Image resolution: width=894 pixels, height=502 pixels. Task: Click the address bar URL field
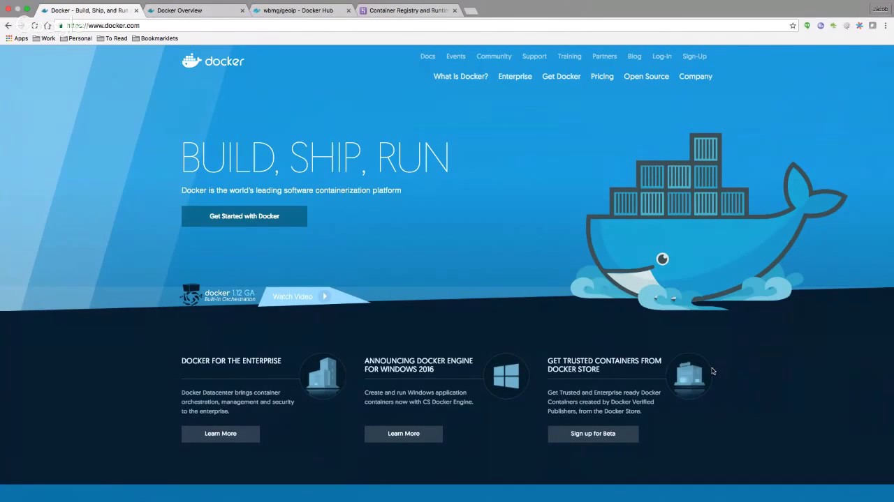coord(426,26)
